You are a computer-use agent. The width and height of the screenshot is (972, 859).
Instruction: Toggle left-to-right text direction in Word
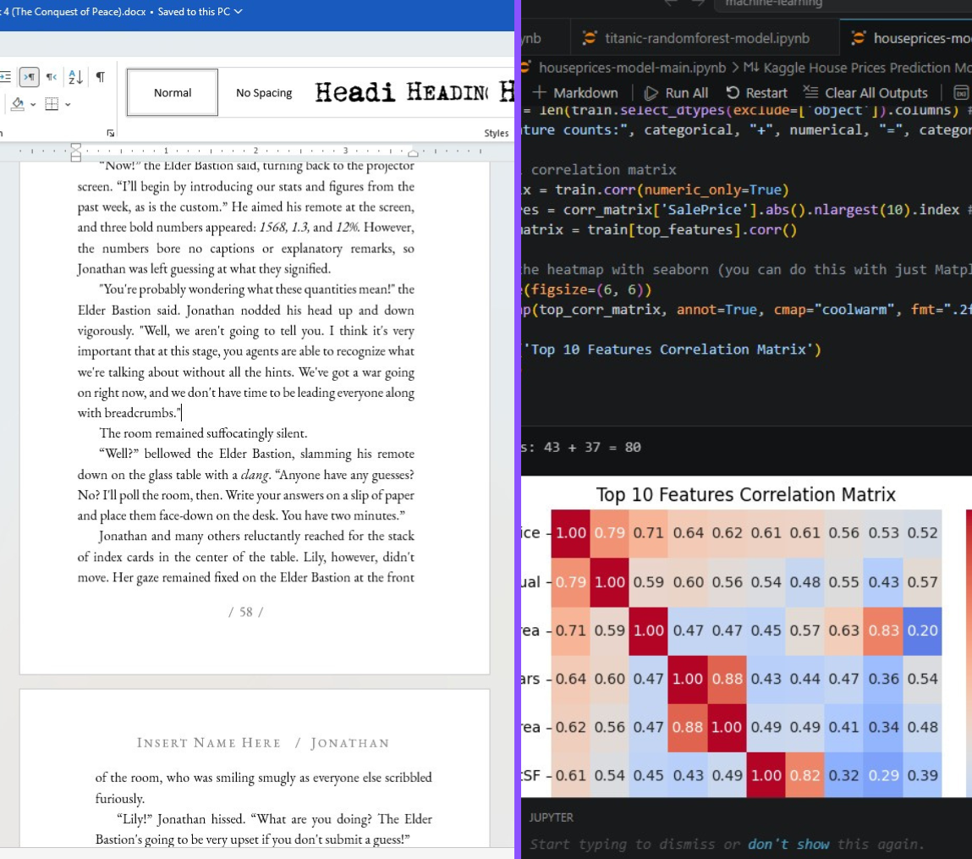pos(29,77)
